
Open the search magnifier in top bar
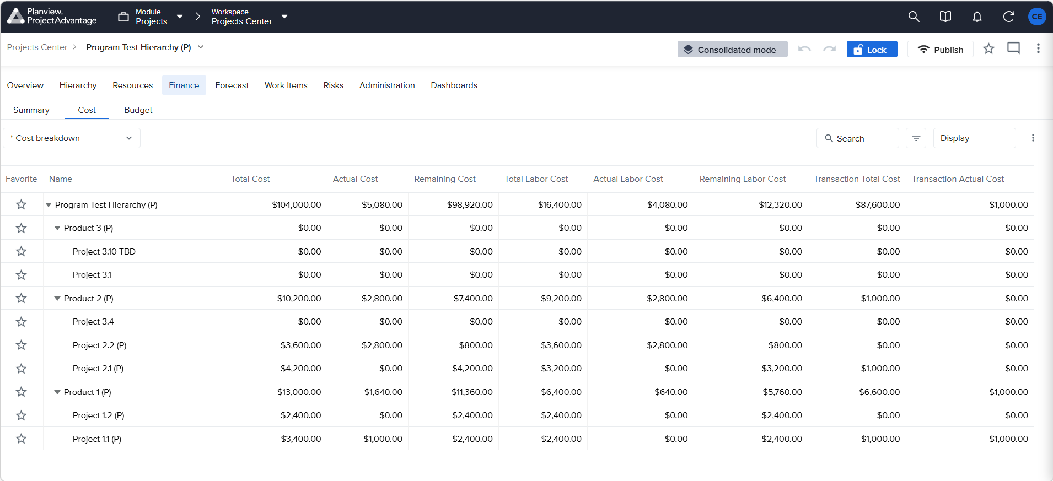point(914,17)
